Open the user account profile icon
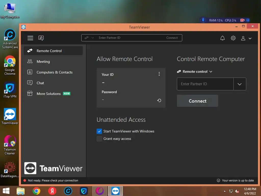This screenshot has width=261, height=196. click(x=243, y=38)
